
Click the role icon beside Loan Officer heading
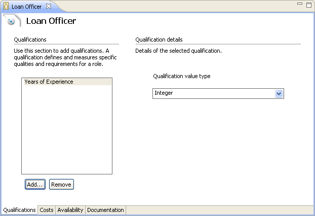pyautogui.click(x=11, y=21)
